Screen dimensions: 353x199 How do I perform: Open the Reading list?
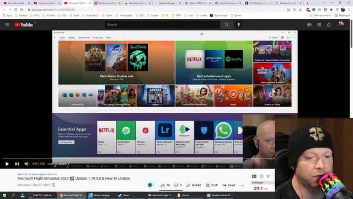[342, 15]
